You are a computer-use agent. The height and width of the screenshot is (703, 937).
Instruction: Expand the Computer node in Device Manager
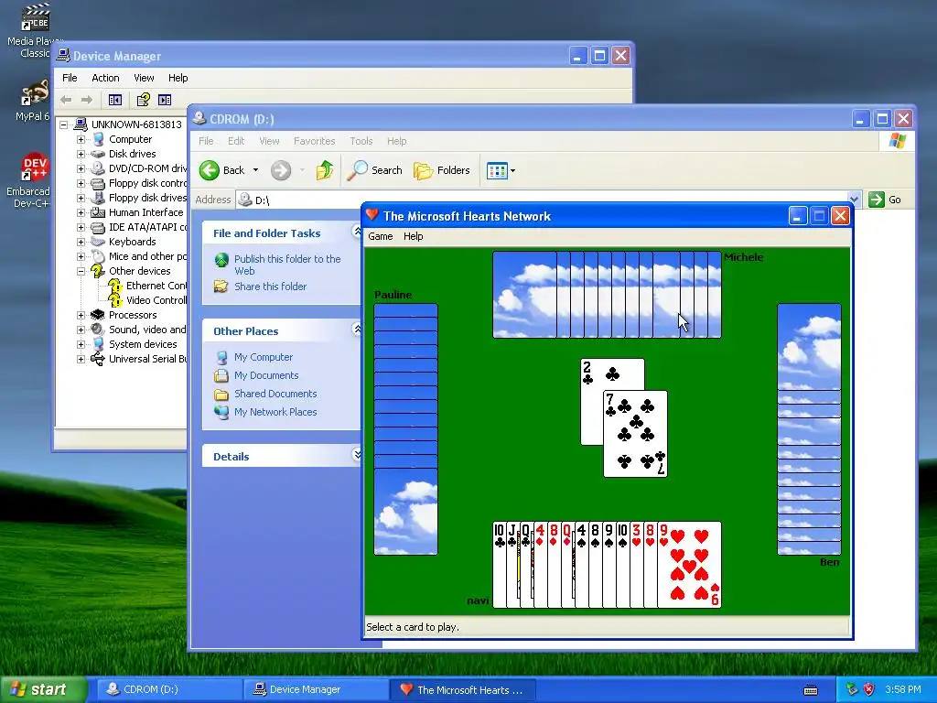click(x=81, y=139)
